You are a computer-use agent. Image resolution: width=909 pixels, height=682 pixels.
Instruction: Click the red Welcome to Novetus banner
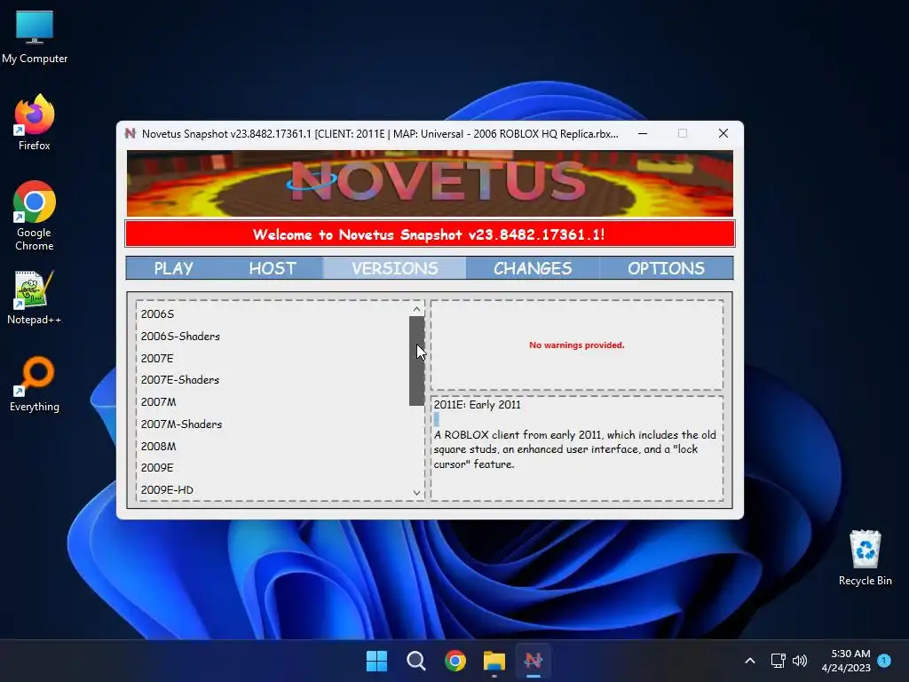click(430, 234)
